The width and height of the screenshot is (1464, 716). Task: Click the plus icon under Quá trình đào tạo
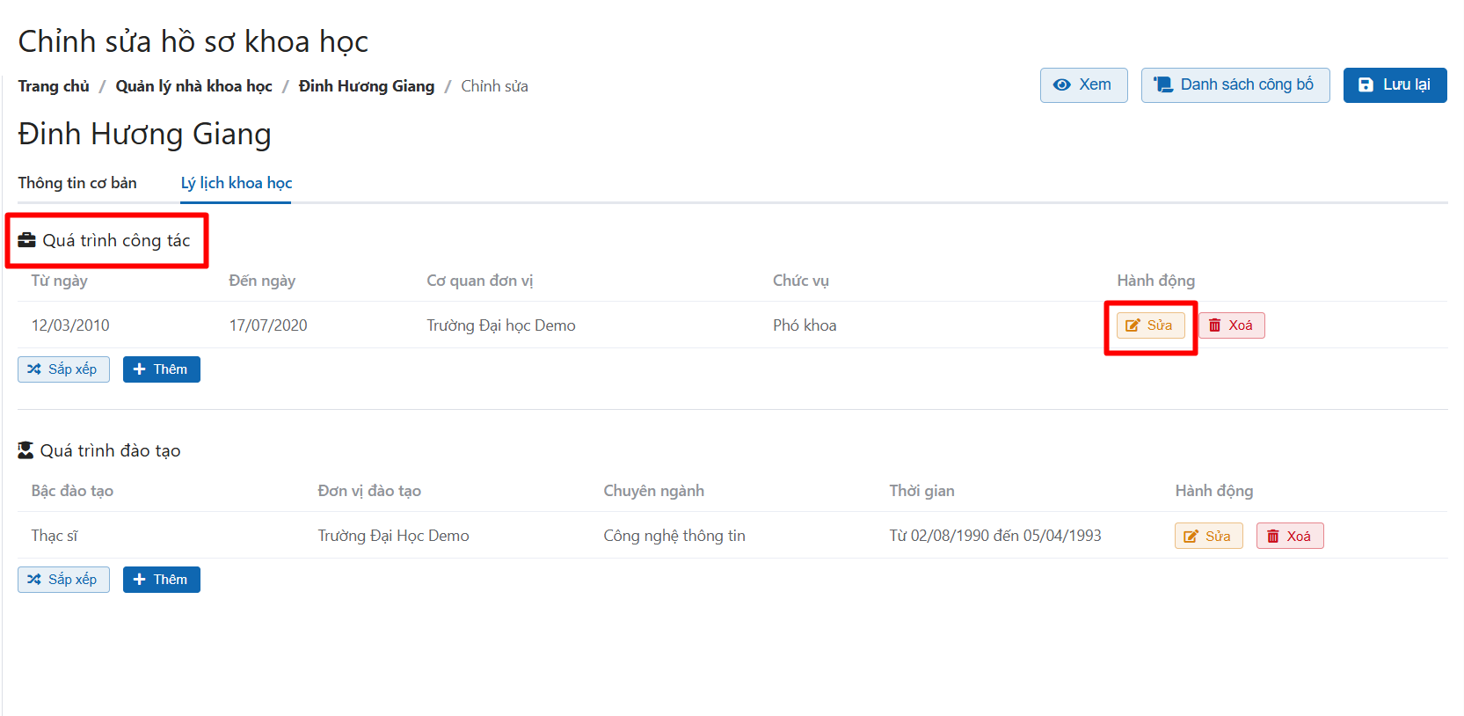click(x=139, y=580)
